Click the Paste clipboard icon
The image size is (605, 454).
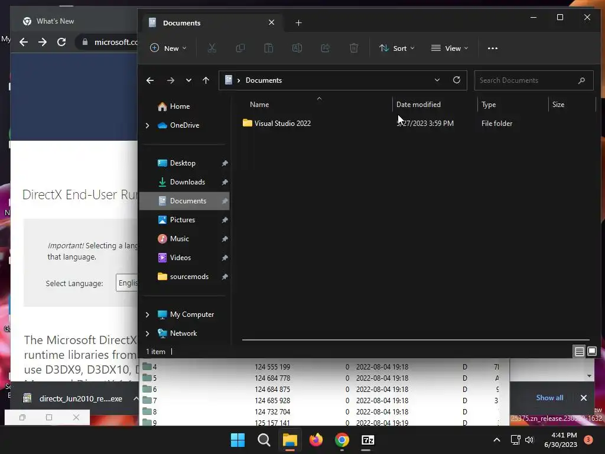pos(269,48)
